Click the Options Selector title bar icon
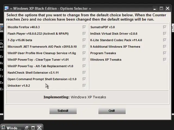 tap(7, 8)
